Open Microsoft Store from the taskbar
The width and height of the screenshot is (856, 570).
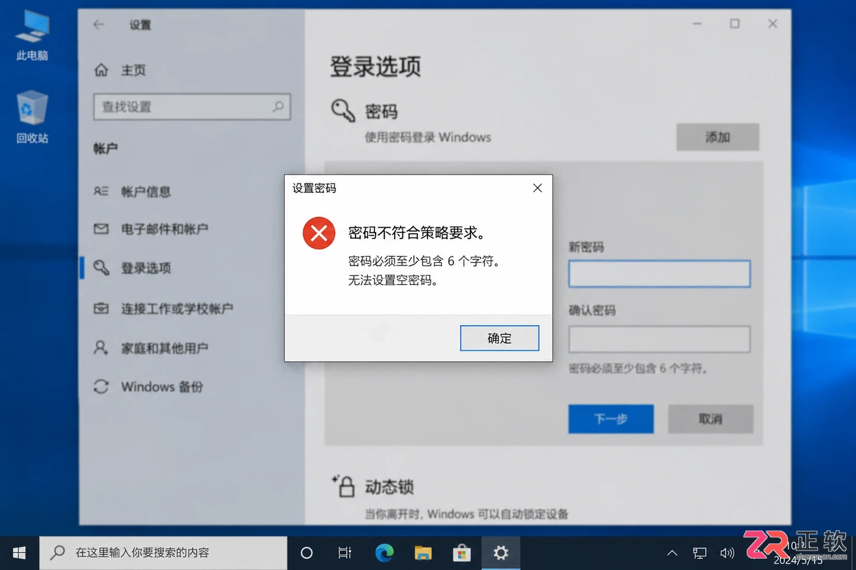[461, 553]
